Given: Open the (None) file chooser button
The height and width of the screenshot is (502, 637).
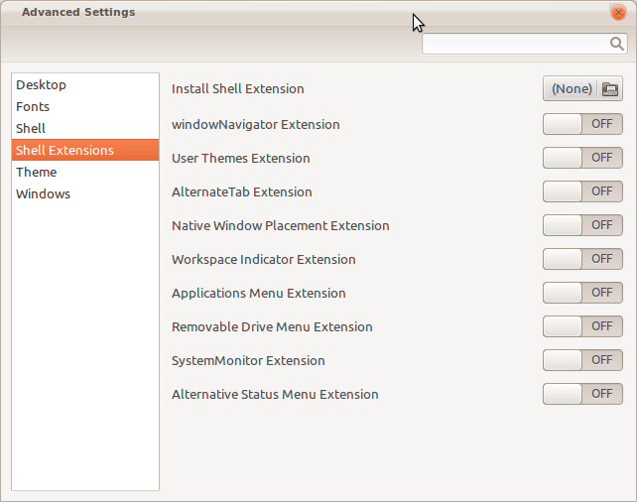Looking at the screenshot, I should point(572,89).
